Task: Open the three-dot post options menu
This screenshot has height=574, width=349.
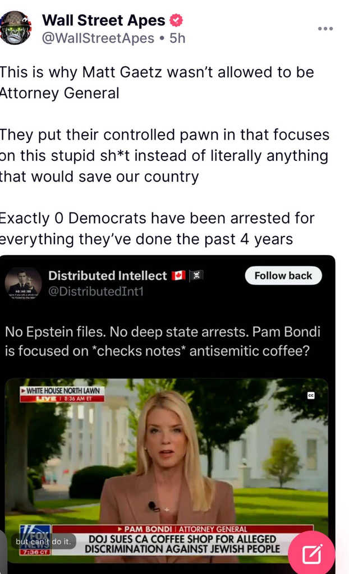Action: pyautogui.click(x=325, y=29)
